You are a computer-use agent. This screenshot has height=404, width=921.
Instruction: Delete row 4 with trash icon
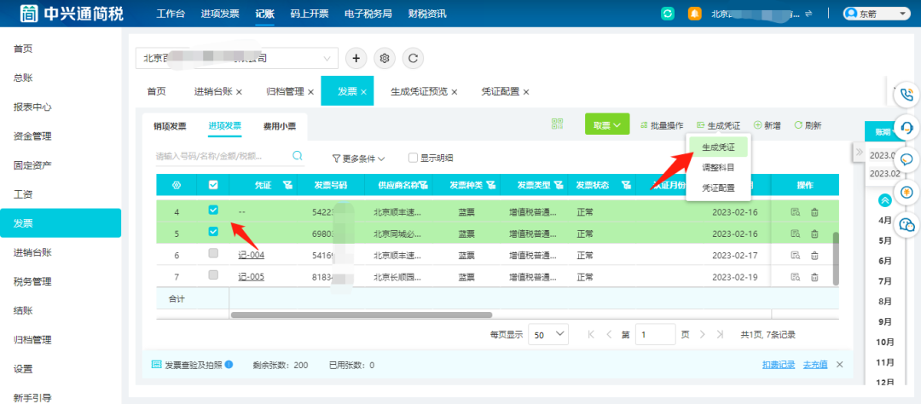[x=814, y=212]
